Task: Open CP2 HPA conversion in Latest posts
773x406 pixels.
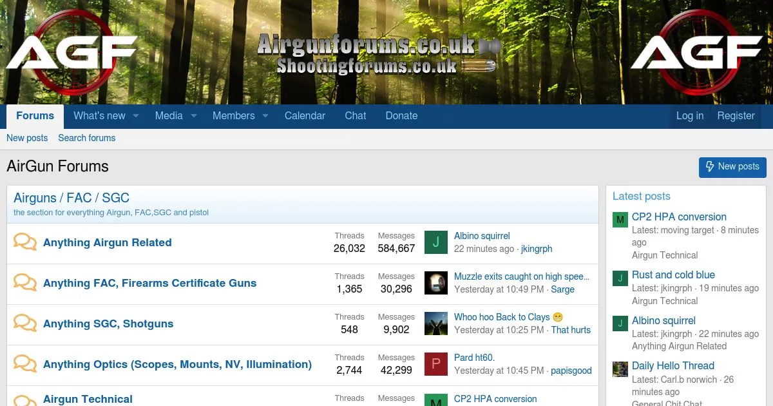Action: (679, 217)
